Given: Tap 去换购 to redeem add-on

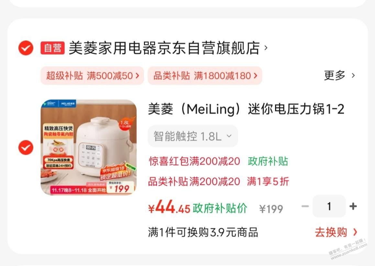Looking at the screenshot, I should 336,232.
